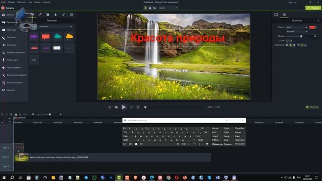Select the crop canvas tool
The height and width of the screenshot is (181, 322).
(x=154, y=8)
